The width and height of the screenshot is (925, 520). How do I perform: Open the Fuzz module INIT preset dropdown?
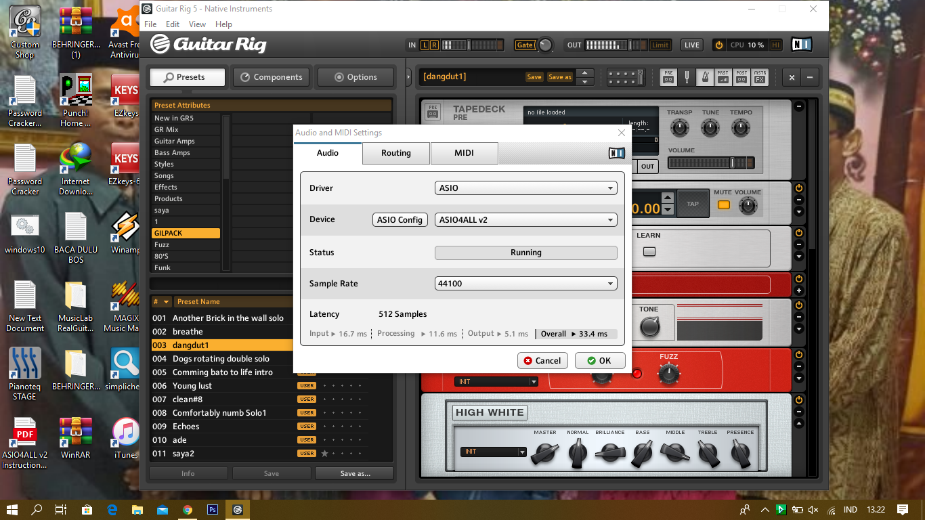(496, 382)
